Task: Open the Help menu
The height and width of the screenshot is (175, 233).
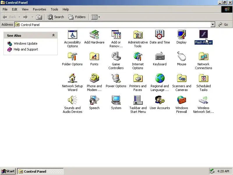Action: (66, 9)
